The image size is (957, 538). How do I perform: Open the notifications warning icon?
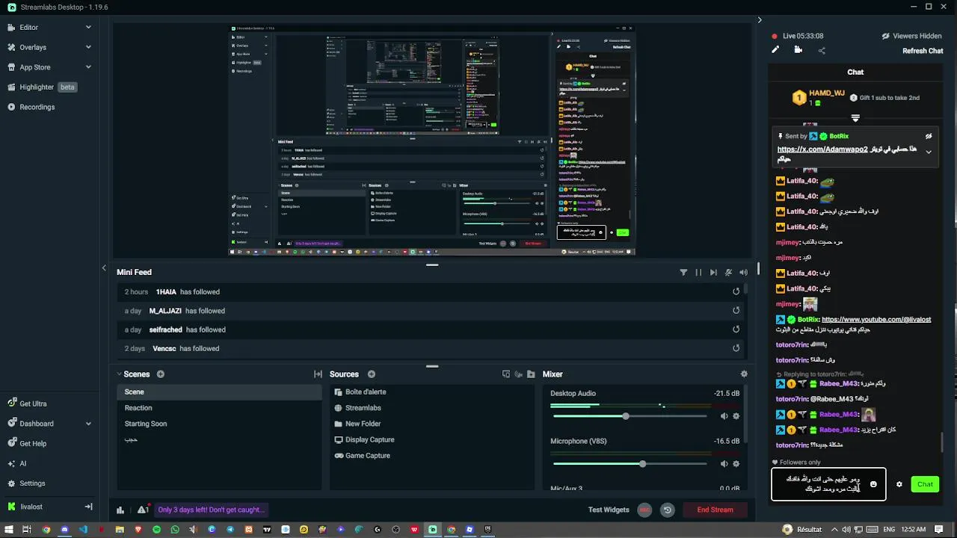coord(143,510)
